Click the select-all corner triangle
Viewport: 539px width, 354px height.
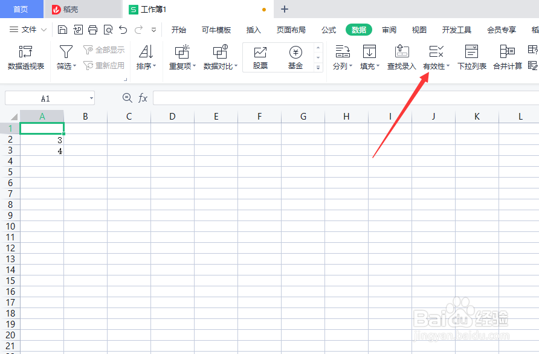[x=14, y=117]
